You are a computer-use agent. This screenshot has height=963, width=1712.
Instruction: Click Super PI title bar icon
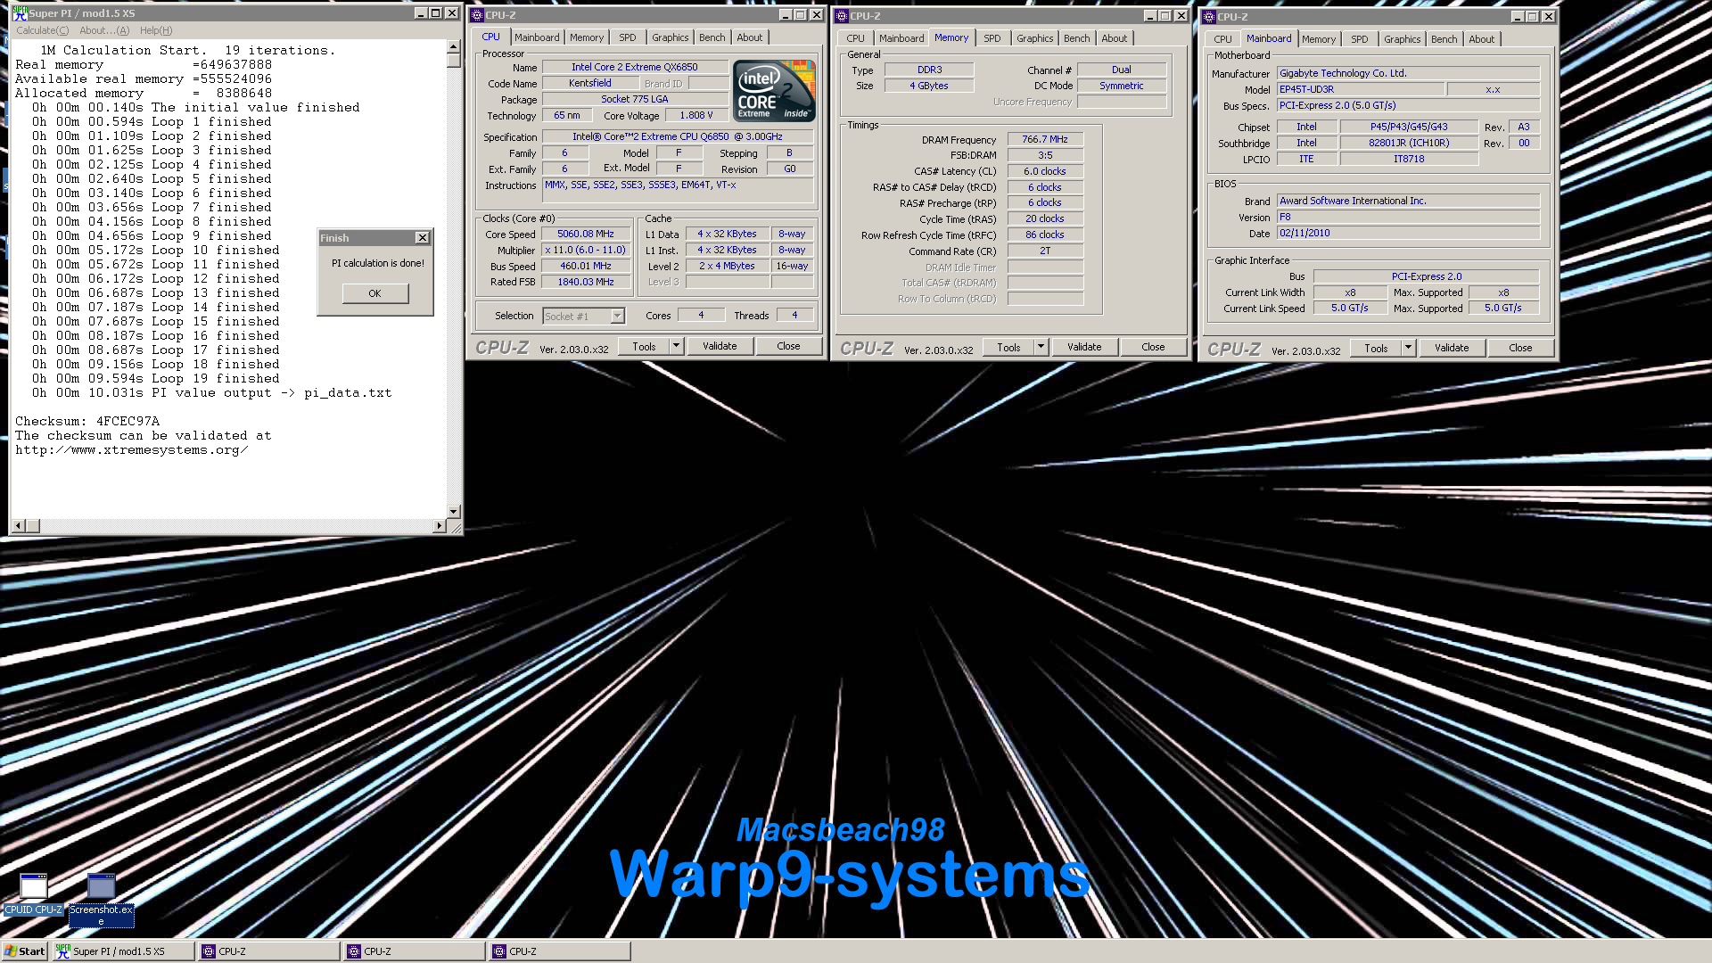pyautogui.click(x=19, y=13)
